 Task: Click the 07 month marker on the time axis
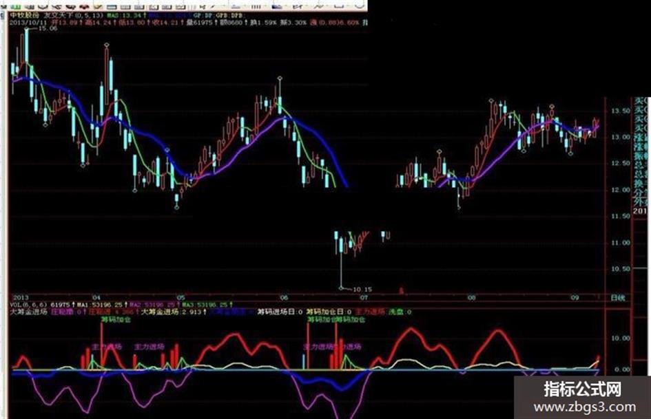364,297
